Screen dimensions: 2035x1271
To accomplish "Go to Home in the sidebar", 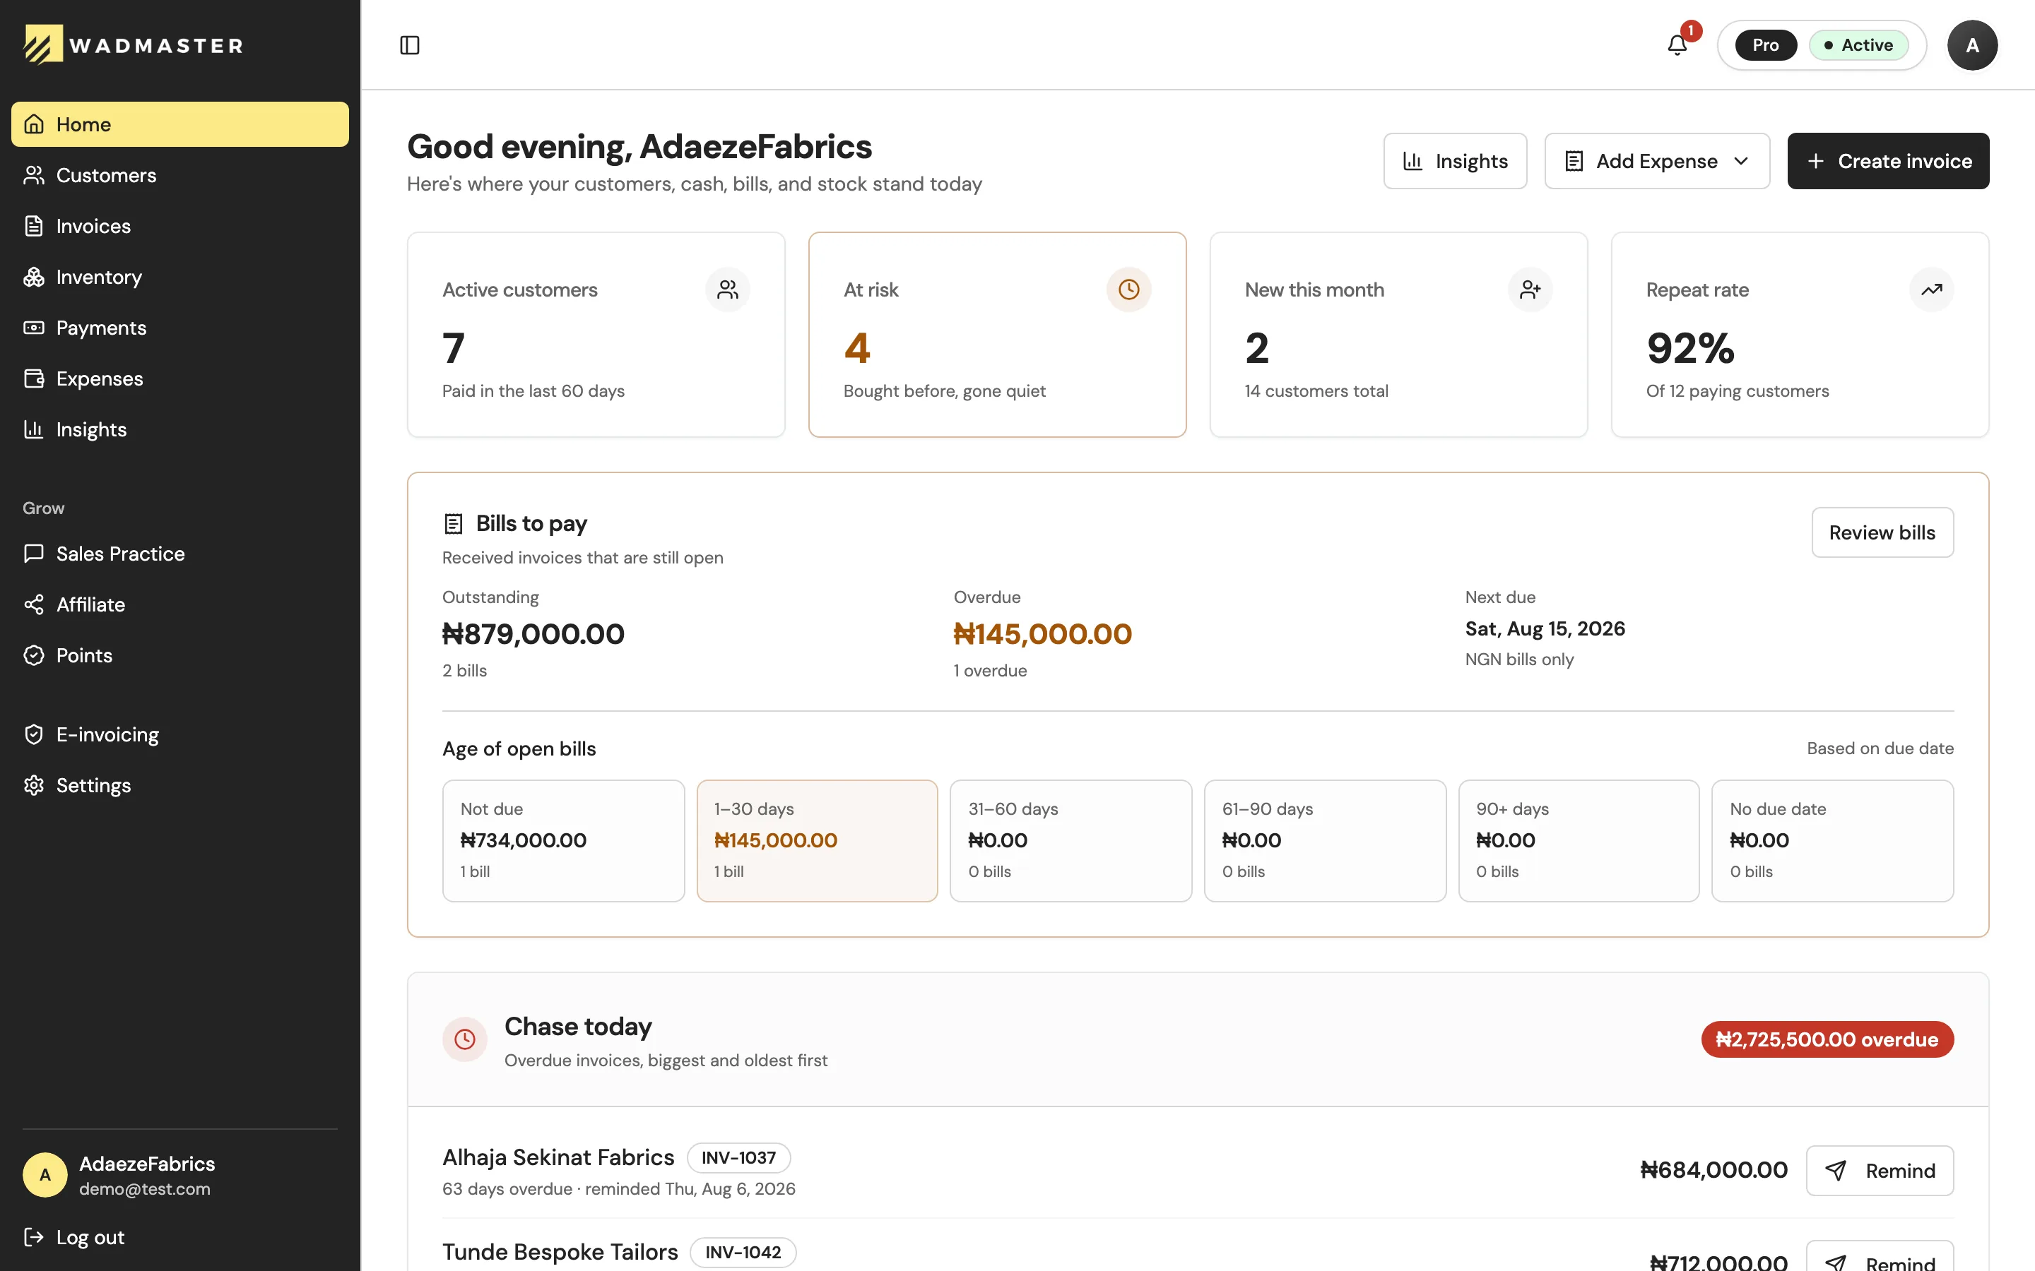I will coord(180,124).
